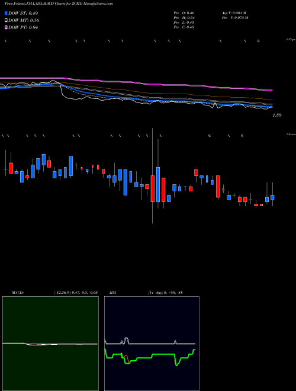
Task: Click the magenta DOW PT legend swatch
Action: [x=7, y=27]
